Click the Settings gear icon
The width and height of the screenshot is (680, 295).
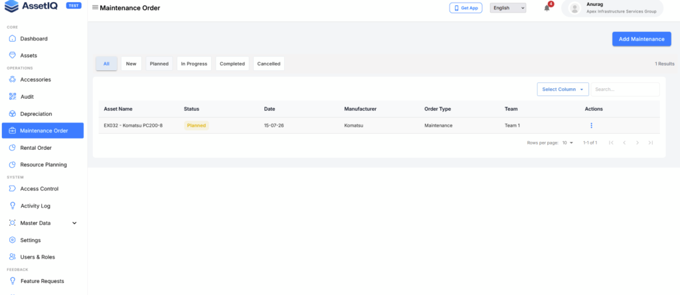pos(13,240)
